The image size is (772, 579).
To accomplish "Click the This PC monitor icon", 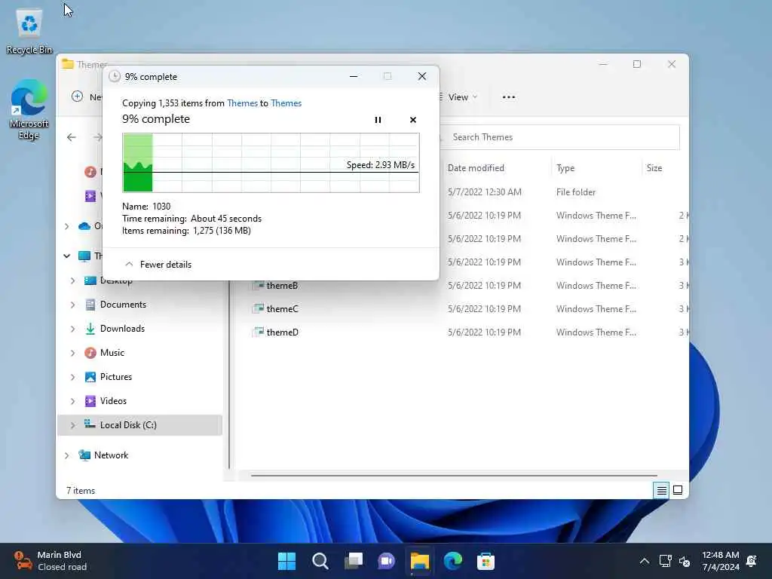I will point(84,256).
